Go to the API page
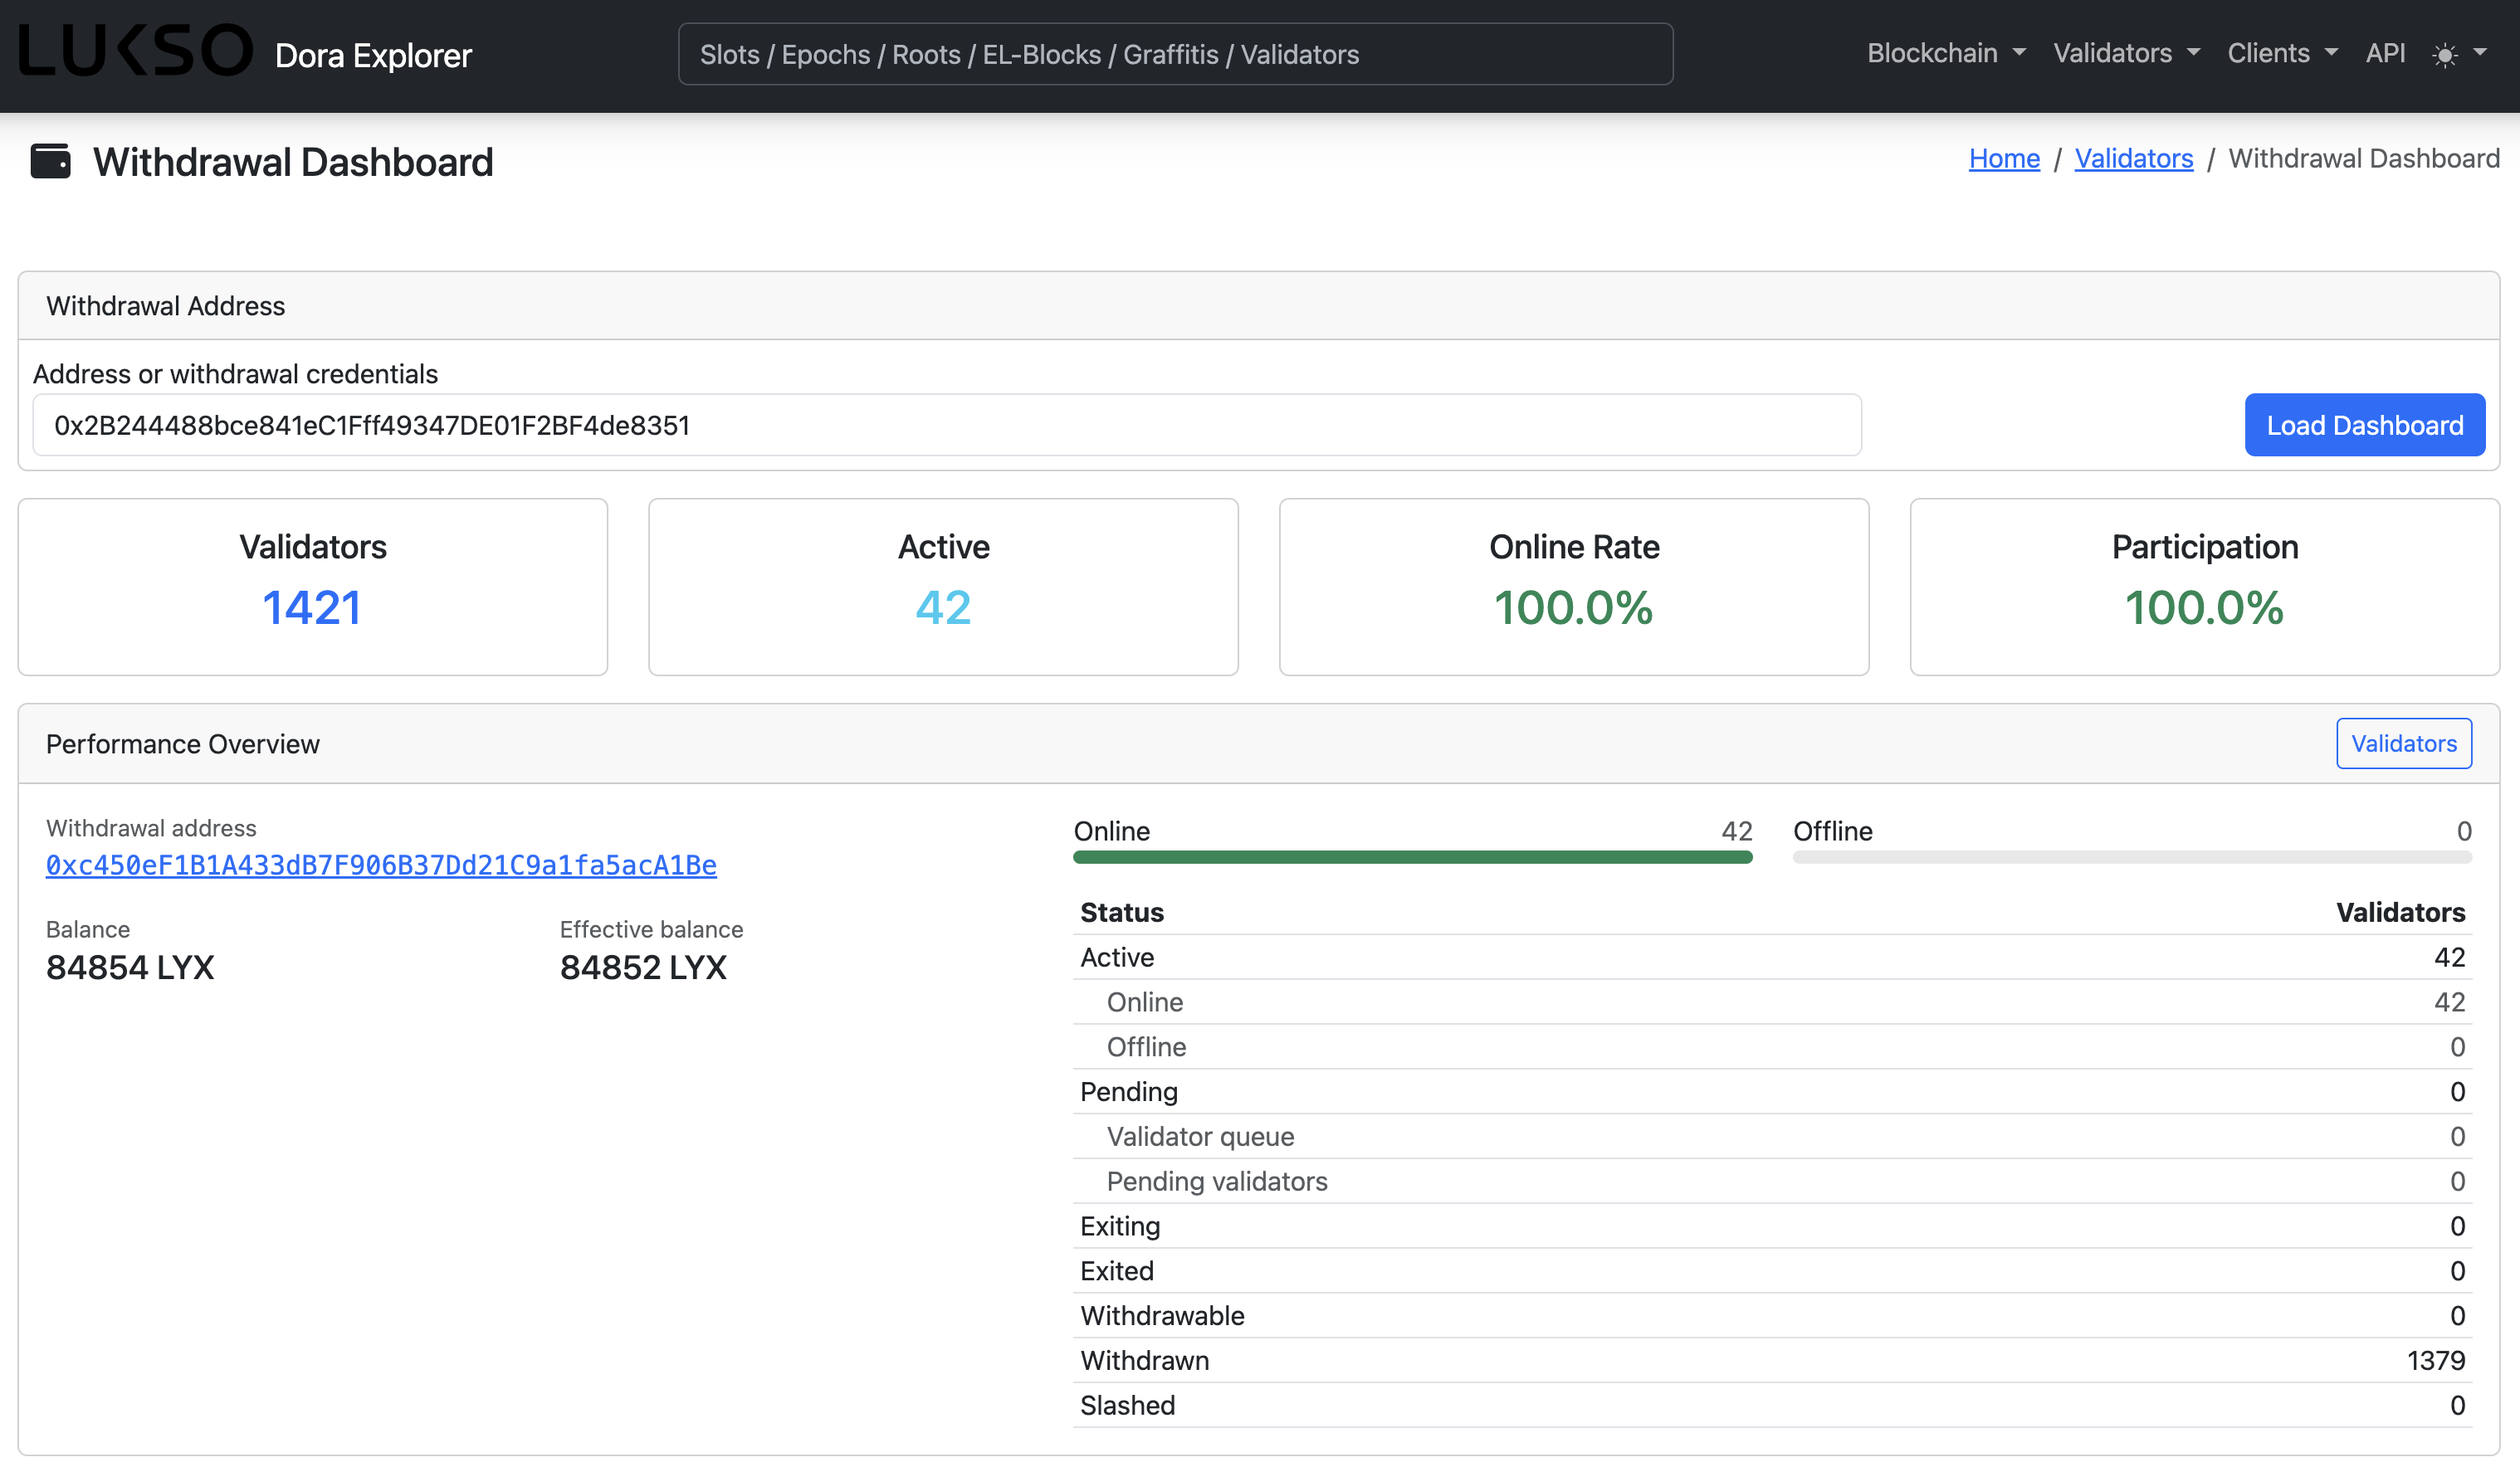The height and width of the screenshot is (1467, 2520). click(2385, 53)
